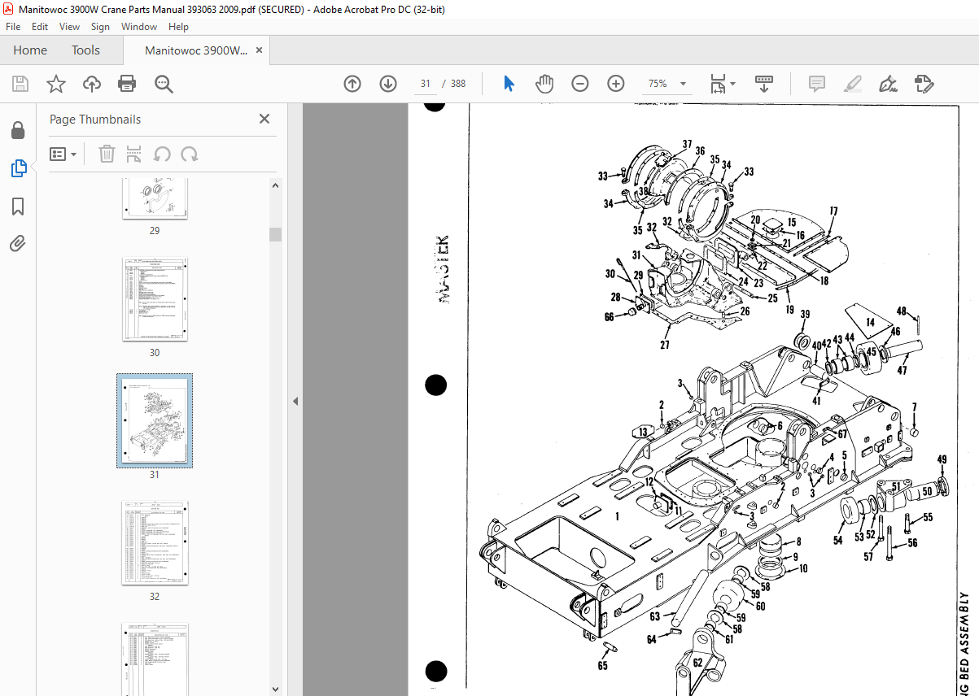This screenshot has width=979, height=696.
Task: Click the Save file icon
Action: (x=20, y=84)
